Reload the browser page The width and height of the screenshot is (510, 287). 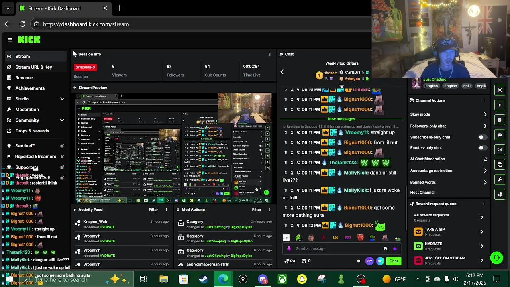point(22,24)
